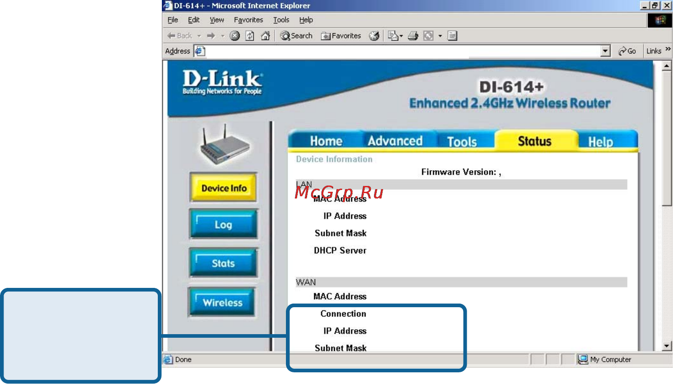Click 'Subnet Mask' label under LAN
Image resolution: width=673 pixels, height=384 pixels.
[x=340, y=233]
